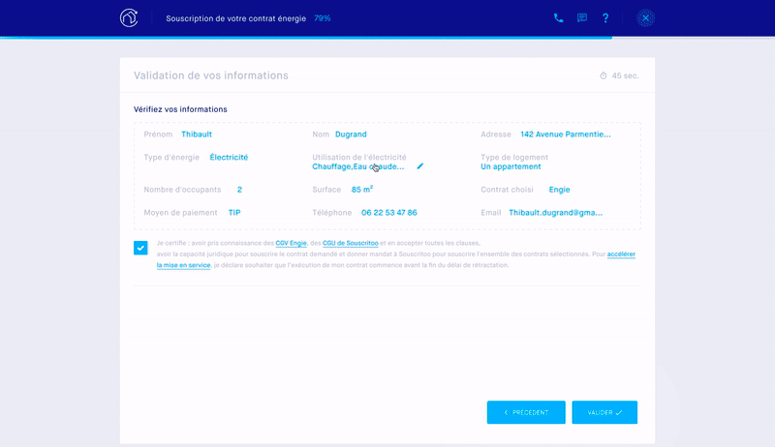Click address value 142 Avenue Parmentie...

click(566, 134)
